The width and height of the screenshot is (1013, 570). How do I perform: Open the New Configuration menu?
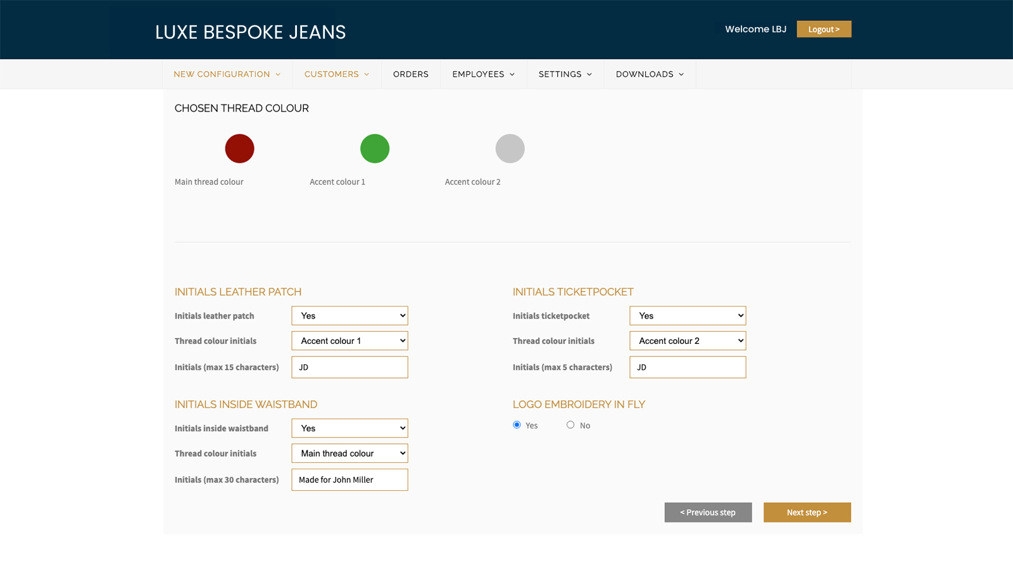point(227,74)
